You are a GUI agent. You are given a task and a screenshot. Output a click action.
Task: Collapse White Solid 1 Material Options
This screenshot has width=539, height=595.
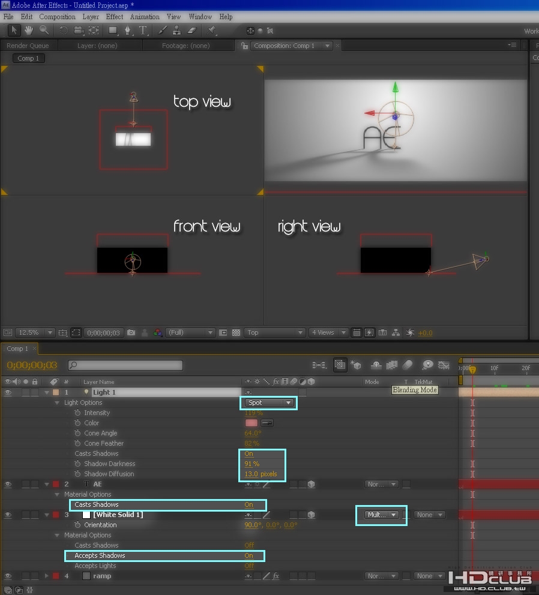pyautogui.click(x=57, y=536)
